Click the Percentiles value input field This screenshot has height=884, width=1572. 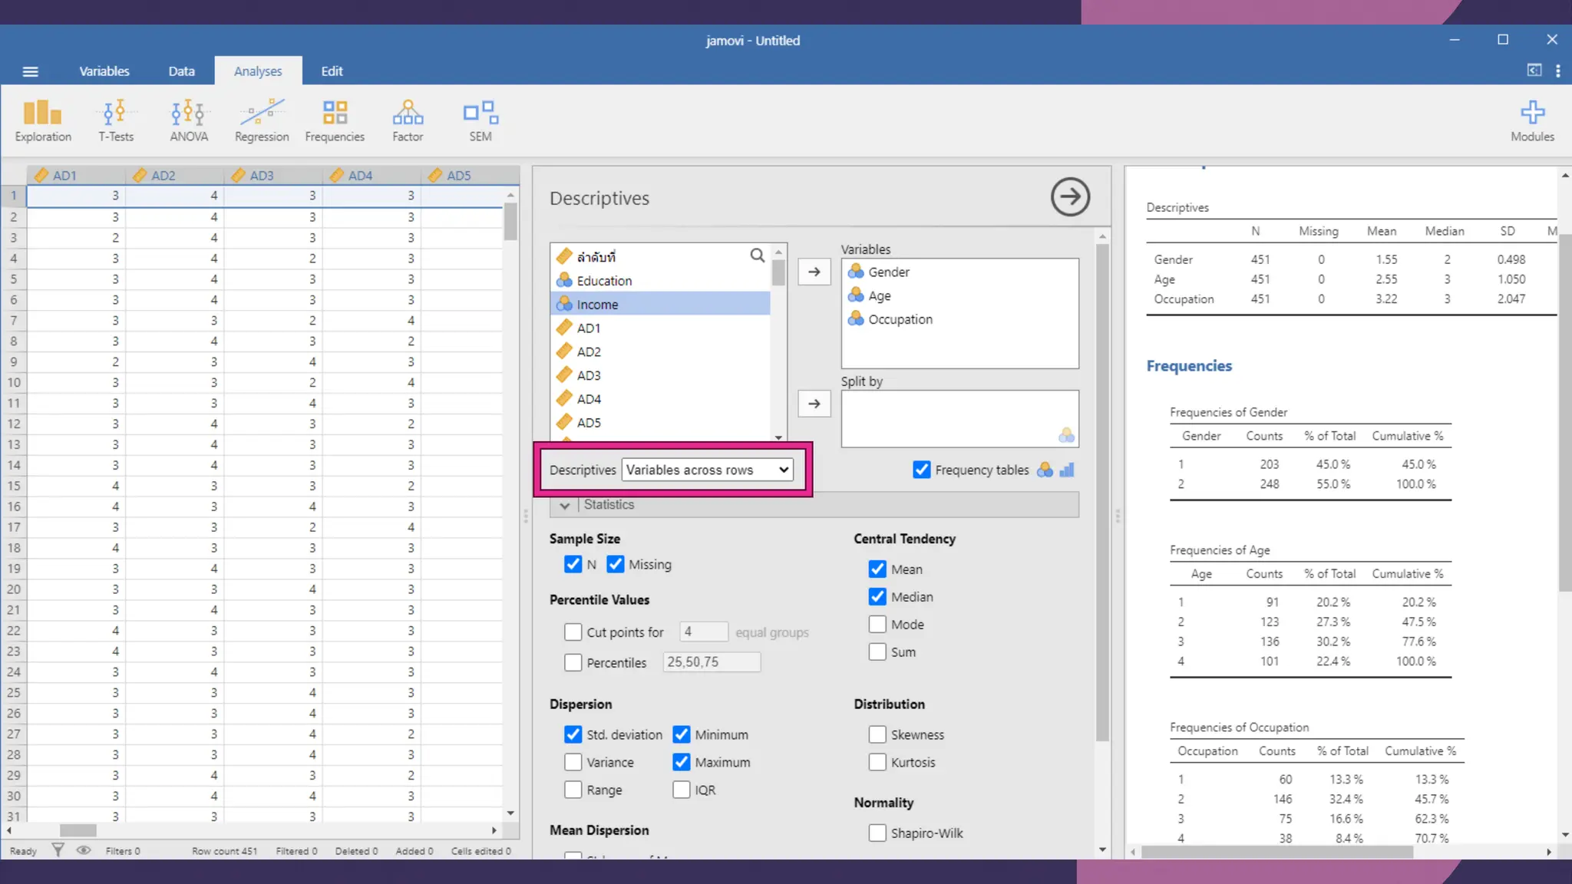coord(712,662)
